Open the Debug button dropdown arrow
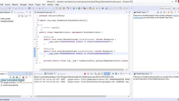Viewport: 179px width, 101px height. [x=76, y=8]
